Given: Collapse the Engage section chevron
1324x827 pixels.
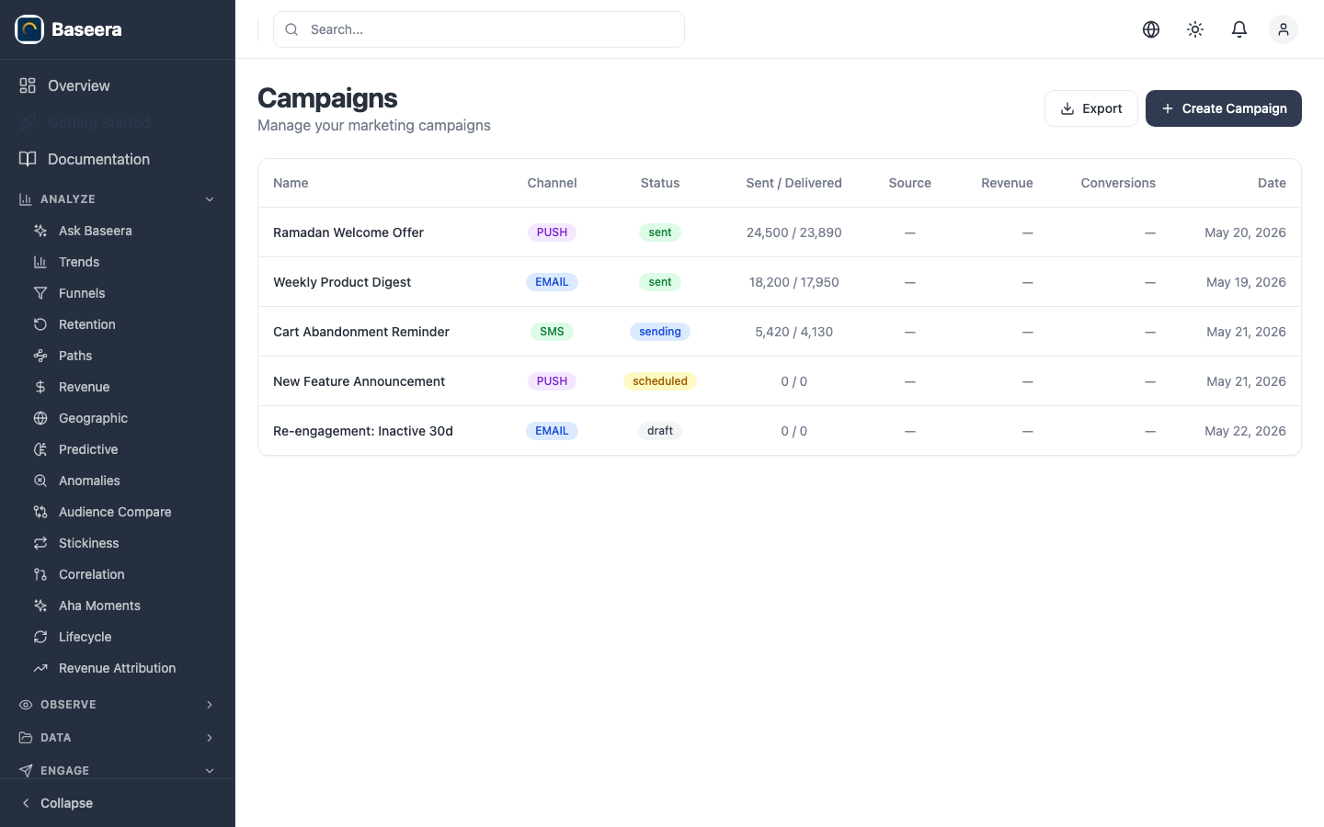Looking at the screenshot, I should pos(210,771).
